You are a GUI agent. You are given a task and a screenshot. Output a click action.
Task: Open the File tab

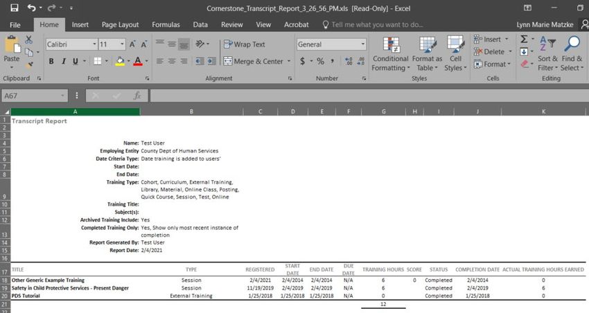[x=15, y=25]
